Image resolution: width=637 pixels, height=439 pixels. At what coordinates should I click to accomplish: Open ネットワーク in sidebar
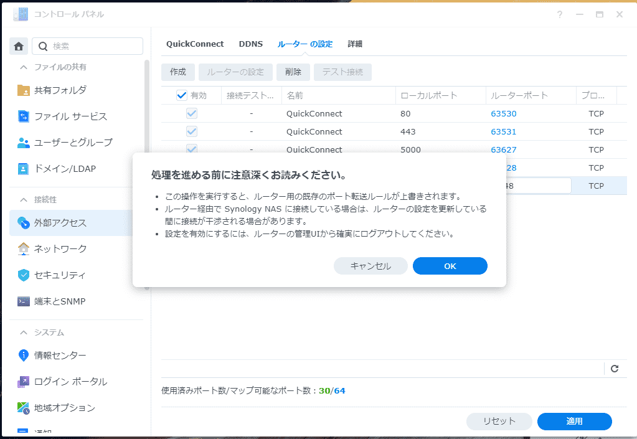click(71, 249)
